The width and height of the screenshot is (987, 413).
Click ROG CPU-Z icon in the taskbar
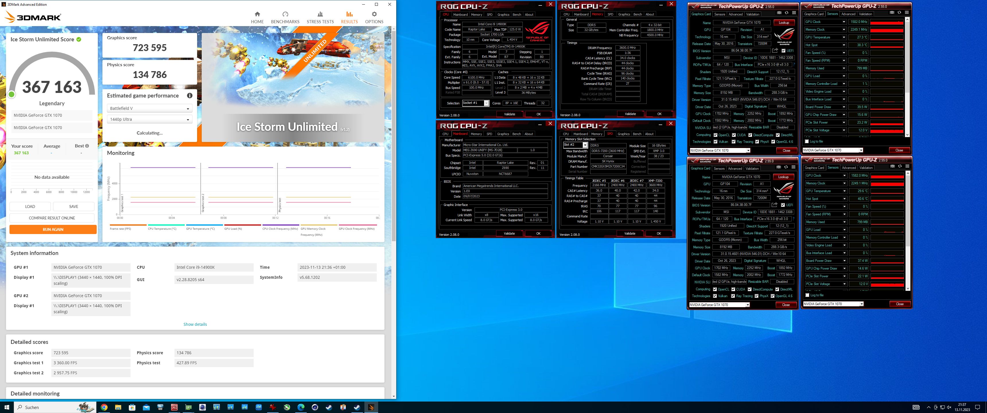click(x=174, y=407)
